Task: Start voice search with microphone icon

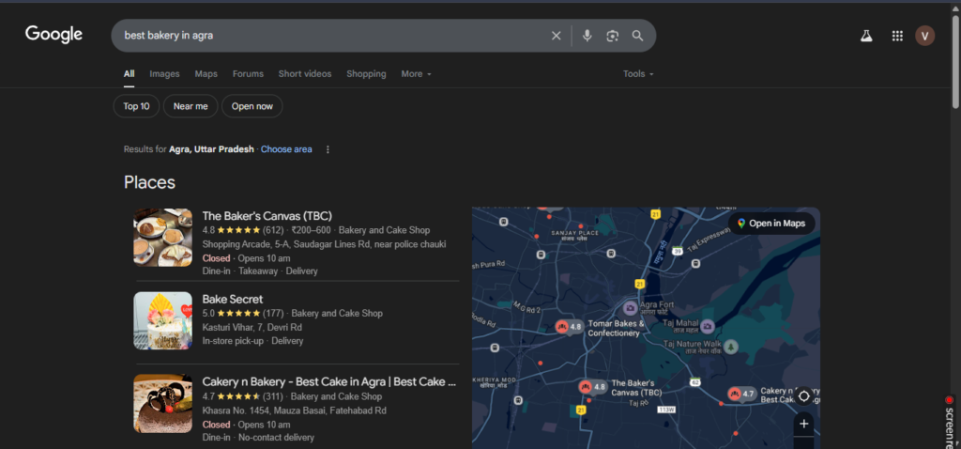Action: (x=587, y=36)
